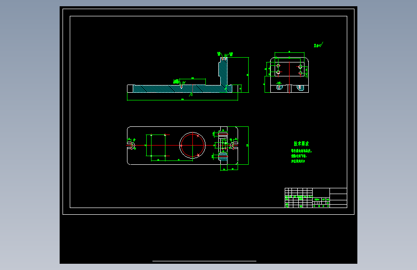Click the large red circle in the plan view

(192, 146)
